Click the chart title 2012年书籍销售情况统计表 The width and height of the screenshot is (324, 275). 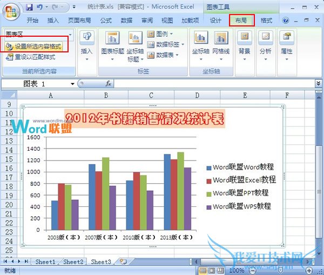pyautogui.click(x=144, y=118)
